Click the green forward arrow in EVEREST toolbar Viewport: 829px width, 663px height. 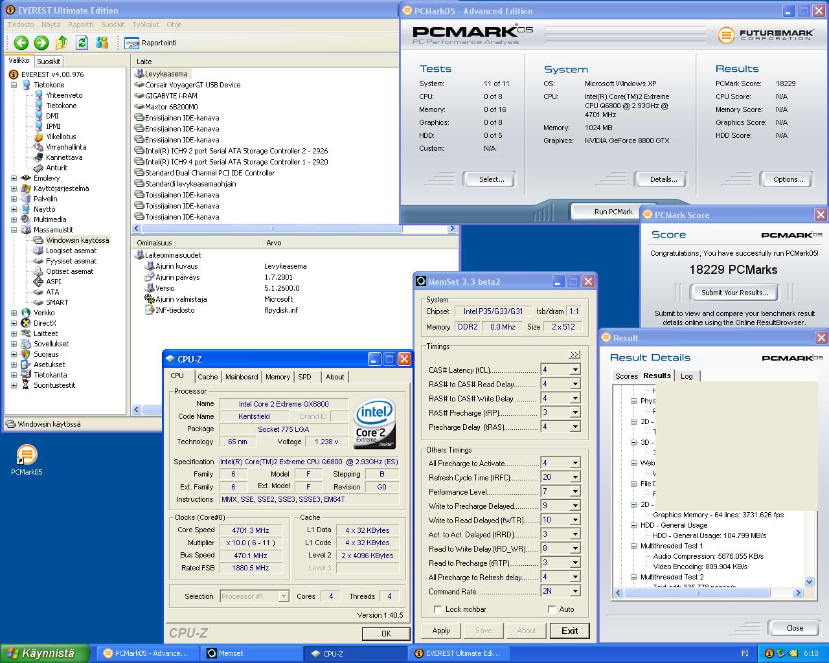pyautogui.click(x=41, y=43)
